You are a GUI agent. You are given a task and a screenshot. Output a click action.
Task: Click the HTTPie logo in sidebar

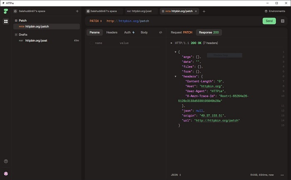(6, 11)
